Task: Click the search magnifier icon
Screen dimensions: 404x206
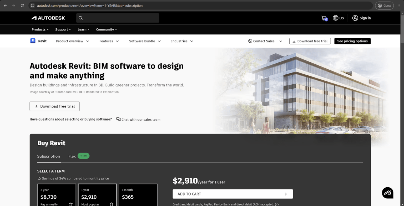Action: pos(81,18)
